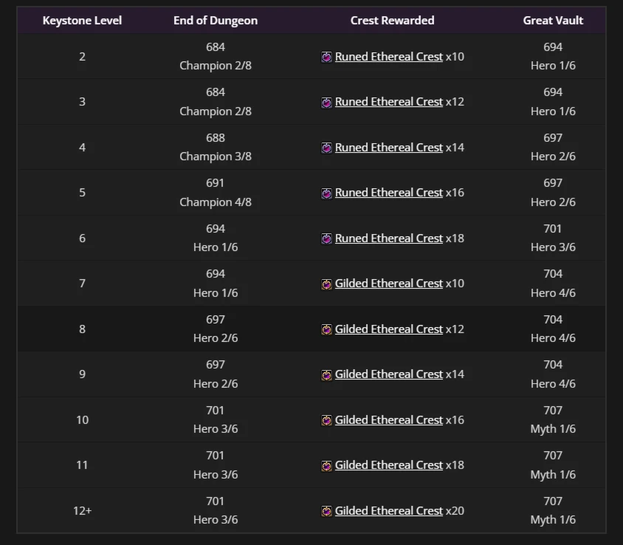The width and height of the screenshot is (623, 545).
Task: Click the 12+ keystone level cell
Action: [x=82, y=510]
